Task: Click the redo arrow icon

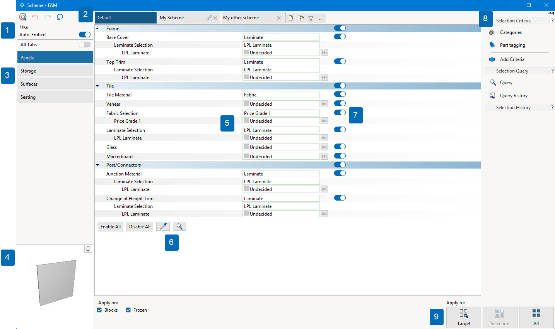Action: [48, 17]
